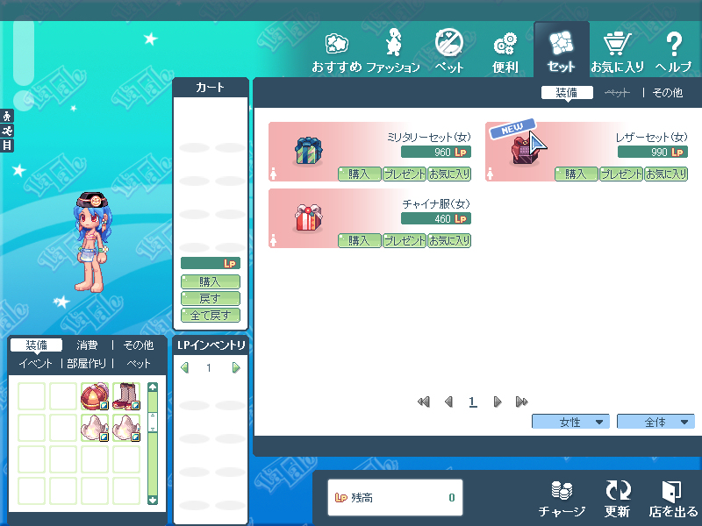Screen dimensions: 702x526
Task: Open the ペット pet category
Action: coord(449,50)
